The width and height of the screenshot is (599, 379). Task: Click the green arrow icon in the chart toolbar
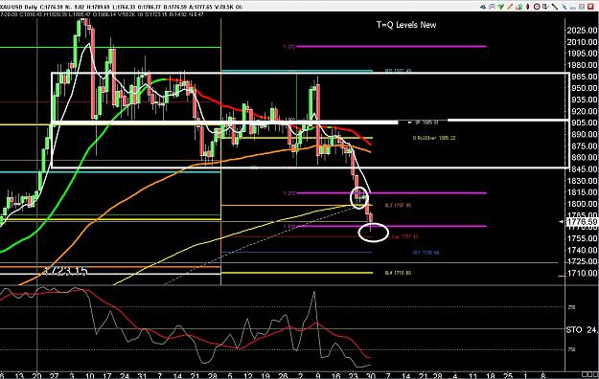(501, 7)
